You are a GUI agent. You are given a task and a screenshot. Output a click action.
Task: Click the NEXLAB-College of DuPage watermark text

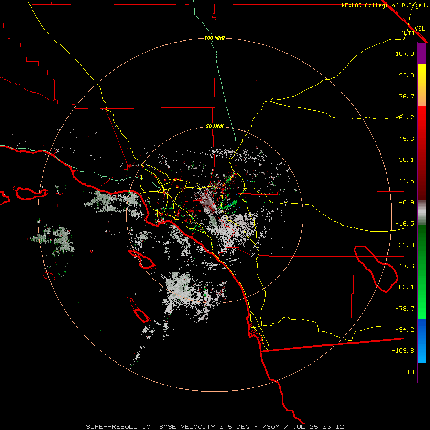(384, 5)
